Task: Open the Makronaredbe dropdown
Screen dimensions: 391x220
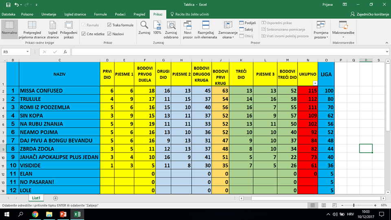Action: 343,29
